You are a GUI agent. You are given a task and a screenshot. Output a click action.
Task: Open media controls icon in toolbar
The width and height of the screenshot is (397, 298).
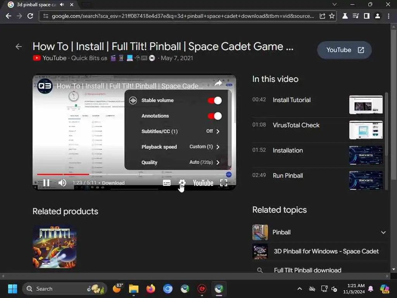[356, 16]
